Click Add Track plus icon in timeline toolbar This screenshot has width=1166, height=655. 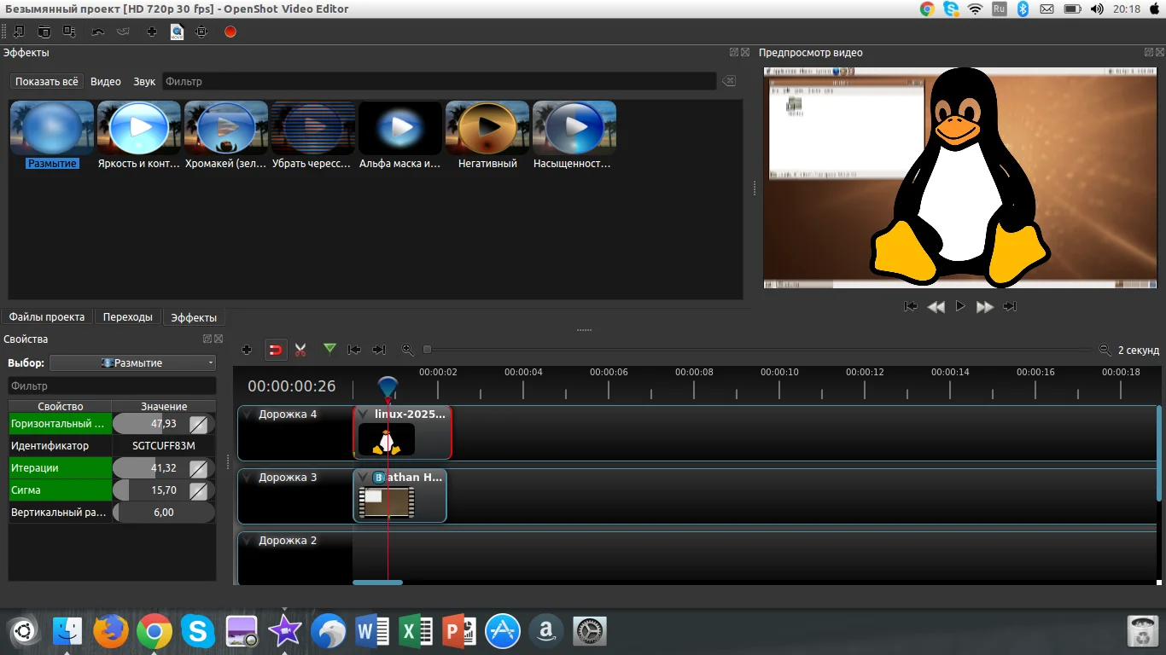[247, 350]
